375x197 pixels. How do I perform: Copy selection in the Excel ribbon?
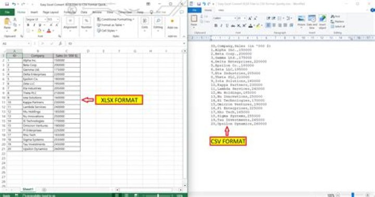pos(15,25)
